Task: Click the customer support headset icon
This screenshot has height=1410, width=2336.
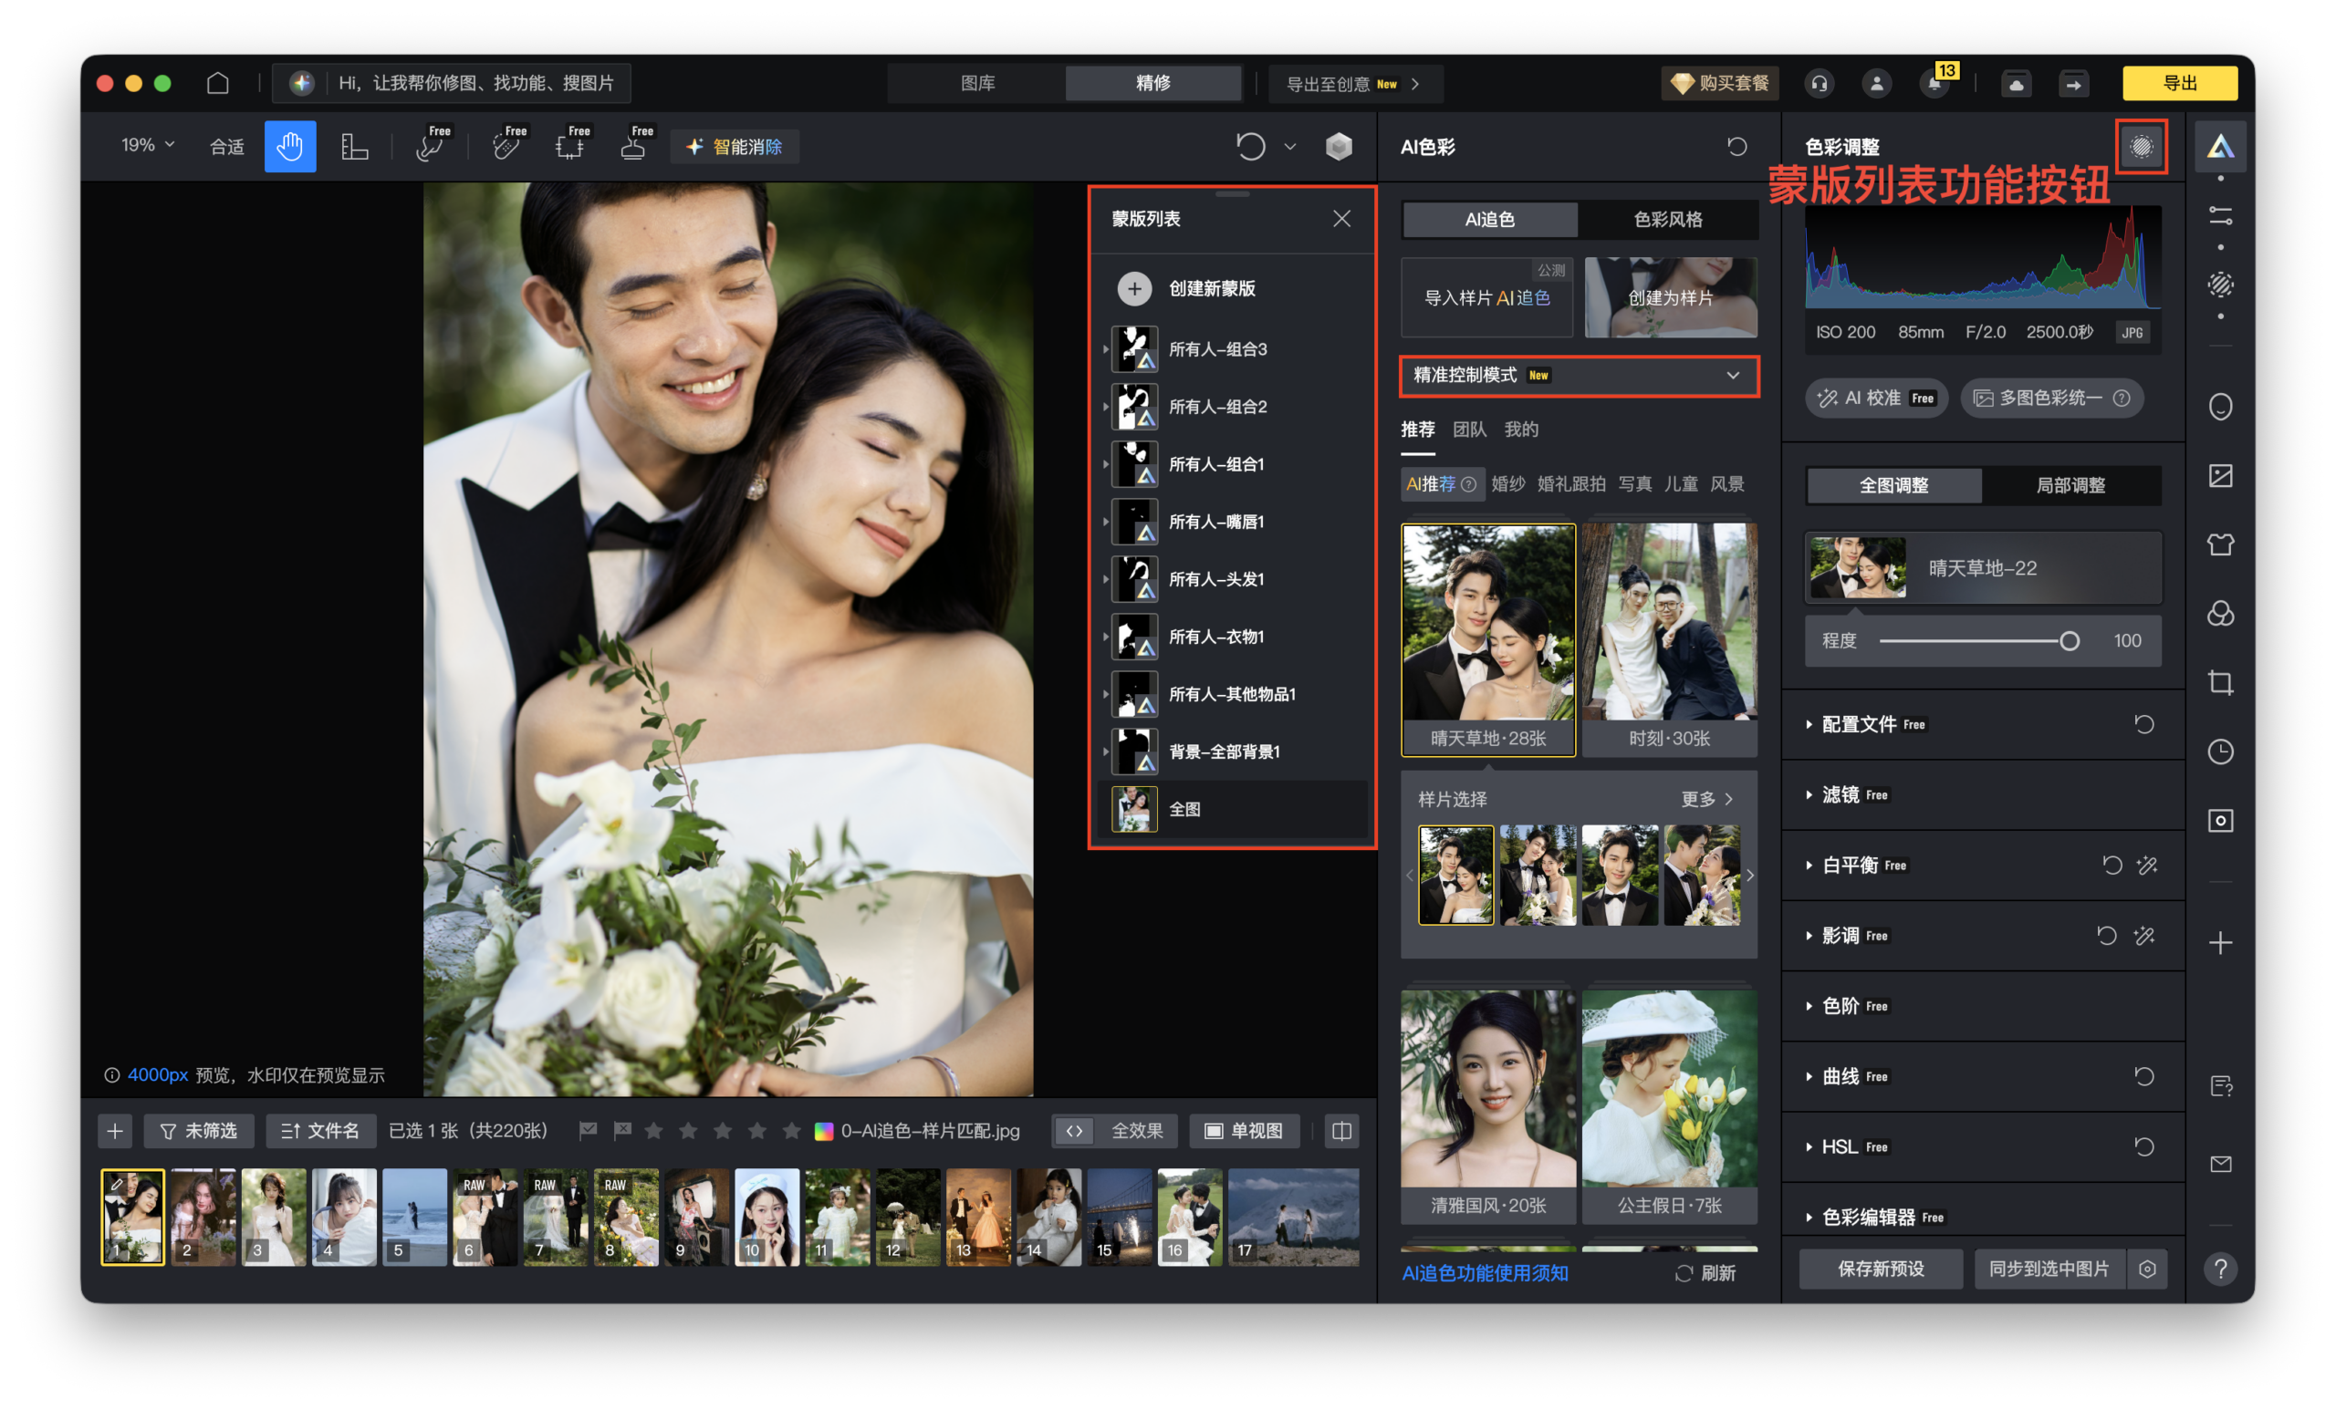Action: point(1819,83)
